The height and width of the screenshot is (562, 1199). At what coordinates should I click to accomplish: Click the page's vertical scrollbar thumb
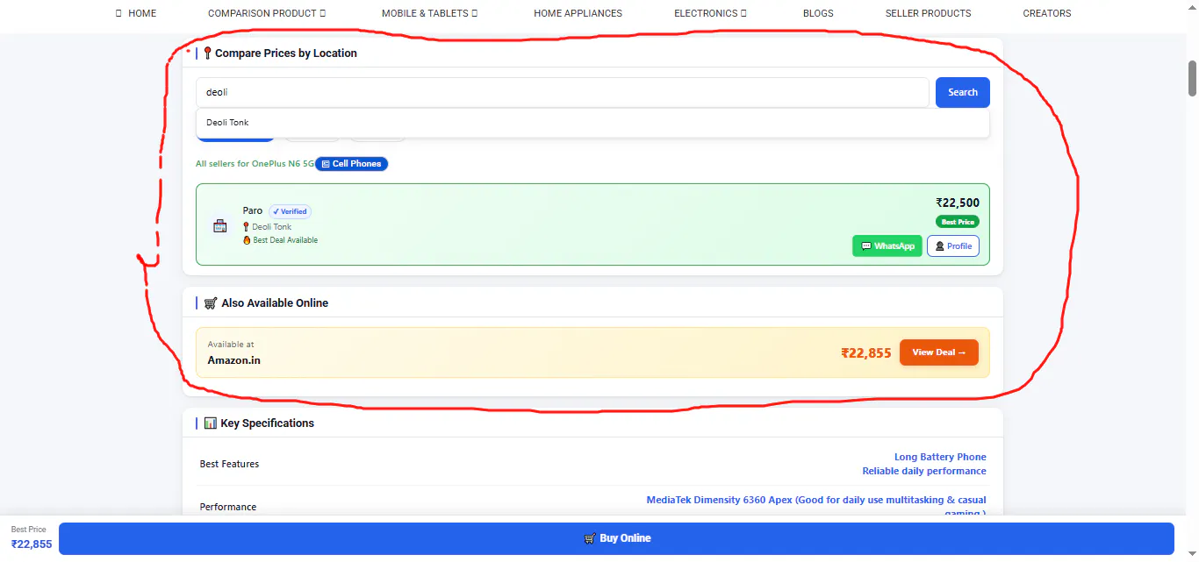tap(1193, 79)
